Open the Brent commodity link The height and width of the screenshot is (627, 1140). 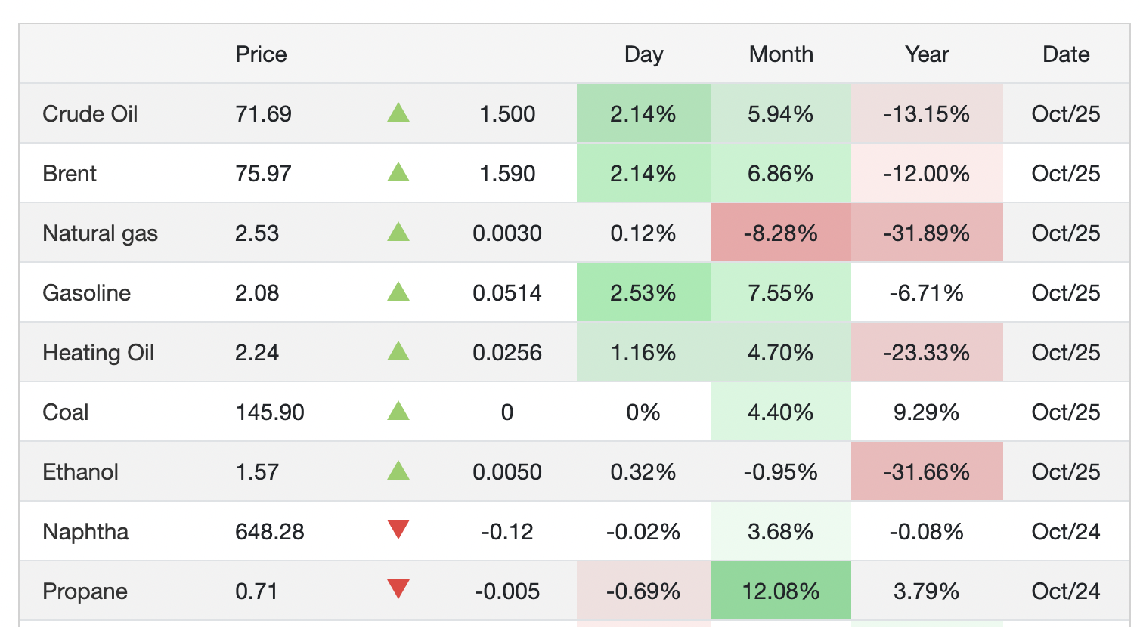[70, 174]
